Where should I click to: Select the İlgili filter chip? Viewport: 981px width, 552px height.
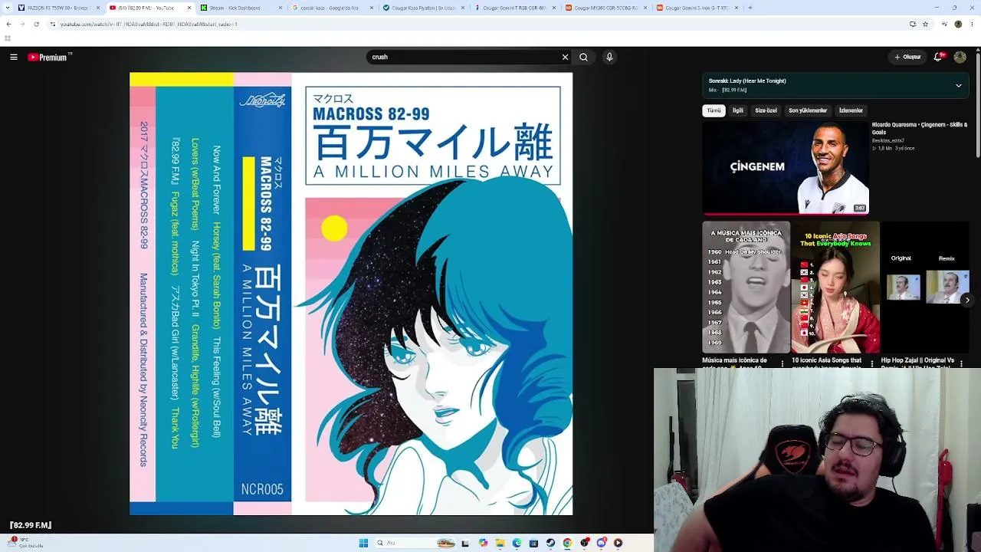pyautogui.click(x=737, y=110)
